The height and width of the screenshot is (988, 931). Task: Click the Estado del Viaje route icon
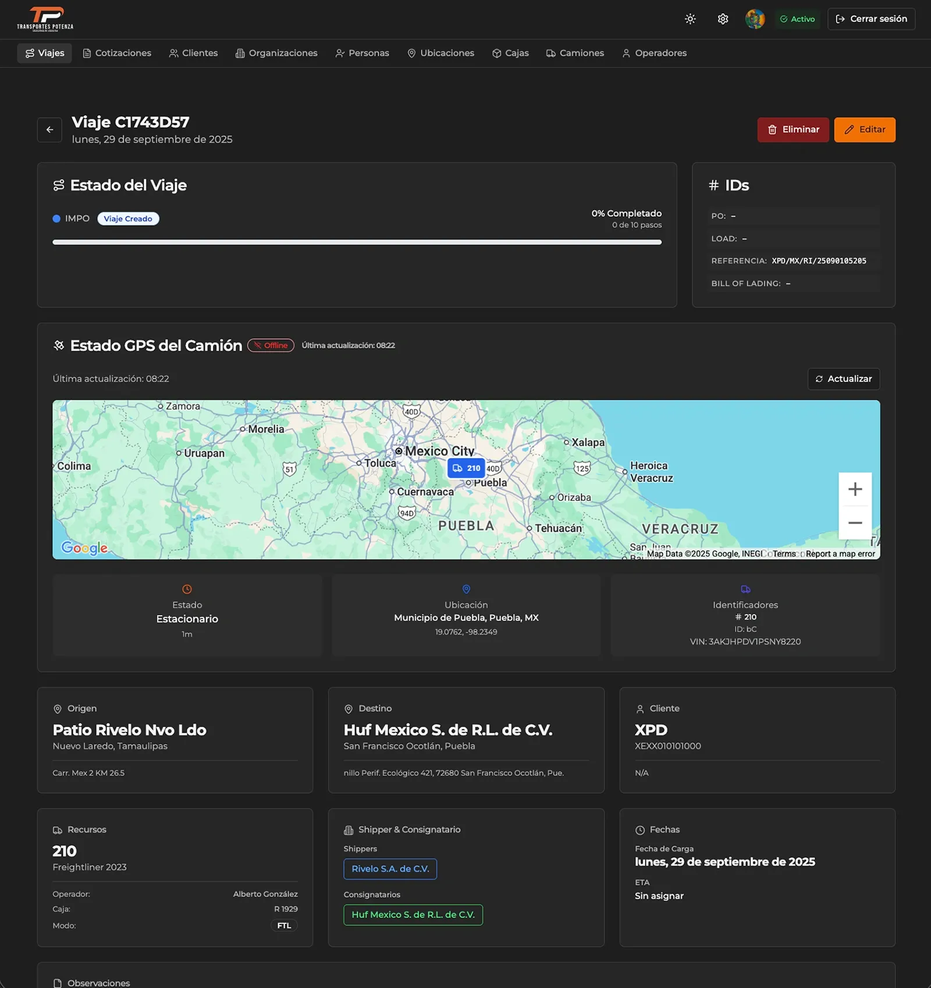[x=59, y=186]
